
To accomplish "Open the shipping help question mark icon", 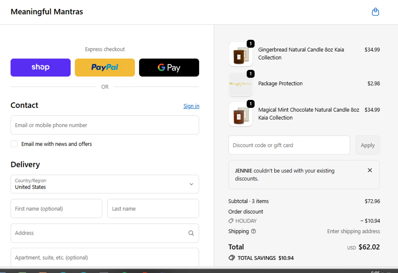I will pyautogui.click(x=253, y=231).
